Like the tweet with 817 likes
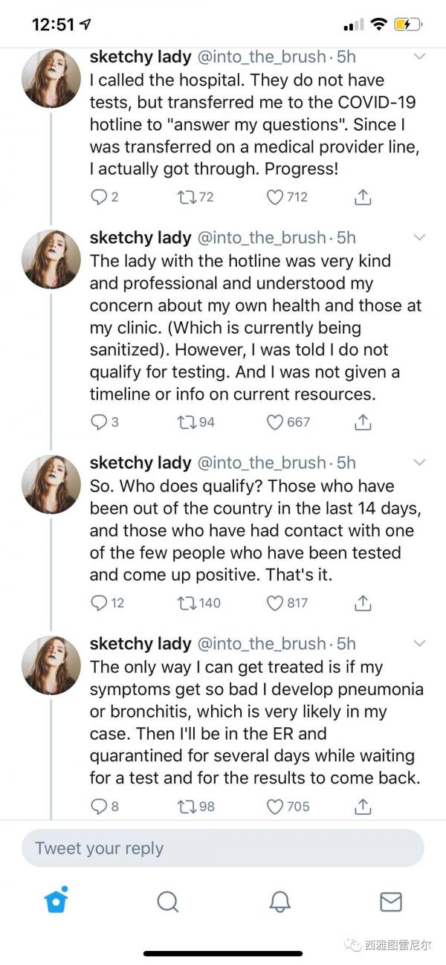 tap(275, 603)
